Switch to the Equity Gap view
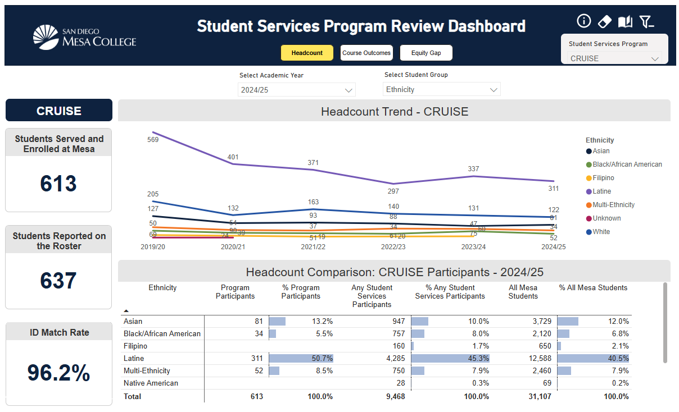Screen dimensions: 679x412 point(425,53)
